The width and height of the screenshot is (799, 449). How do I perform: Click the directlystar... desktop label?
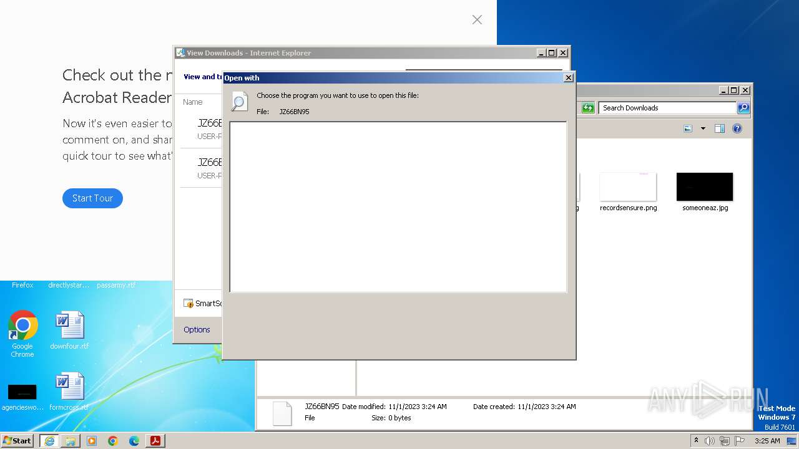(69, 285)
